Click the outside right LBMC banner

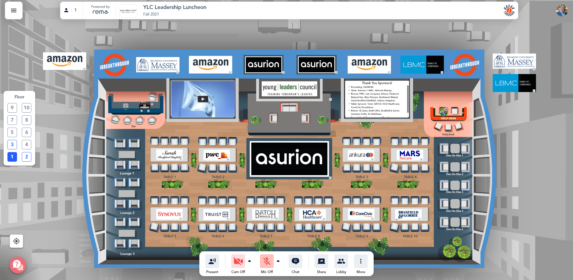514,83
